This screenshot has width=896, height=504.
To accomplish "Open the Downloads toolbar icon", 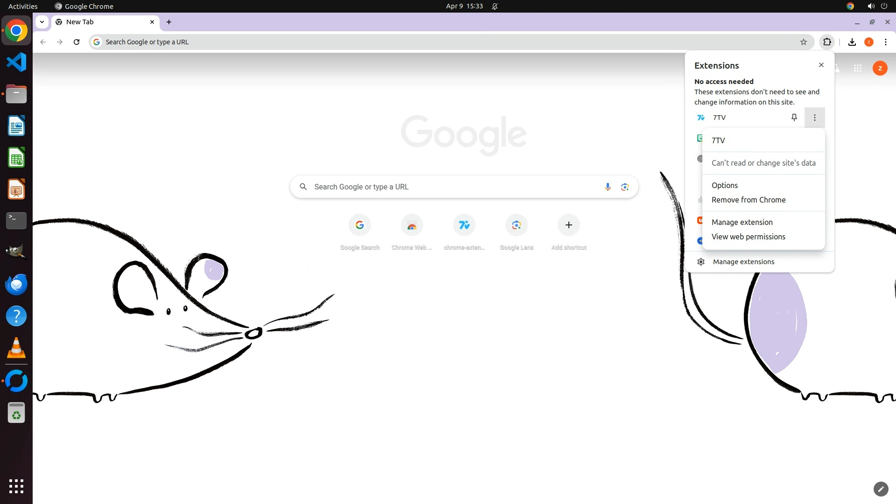I will coord(852,42).
